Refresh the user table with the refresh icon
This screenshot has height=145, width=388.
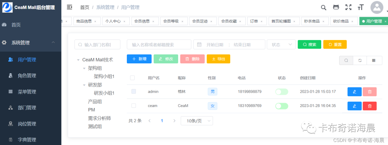360,61
